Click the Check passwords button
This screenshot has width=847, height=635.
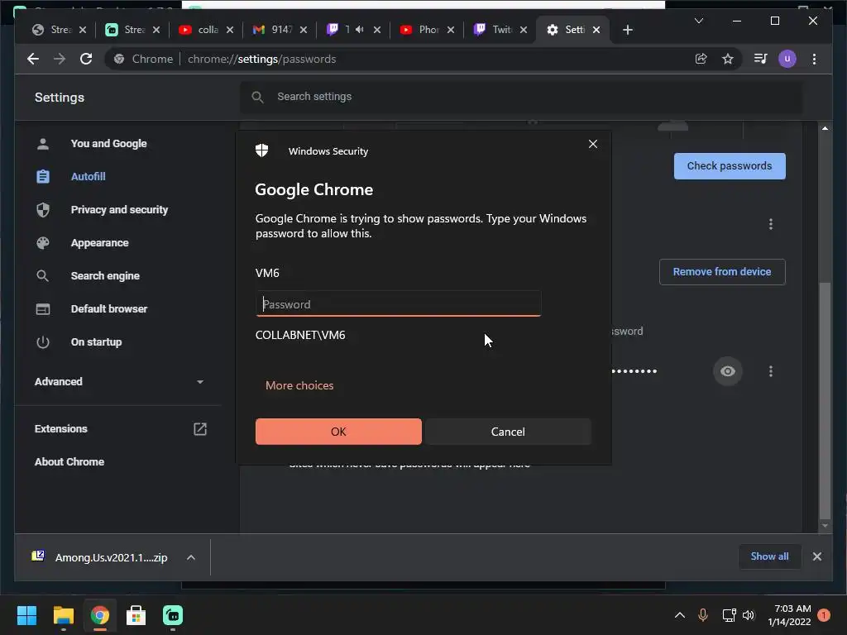point(730,166)
